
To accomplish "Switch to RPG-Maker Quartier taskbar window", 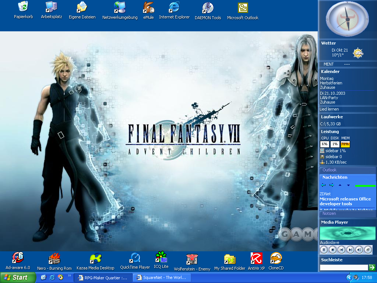I will [x=103, y=278].
